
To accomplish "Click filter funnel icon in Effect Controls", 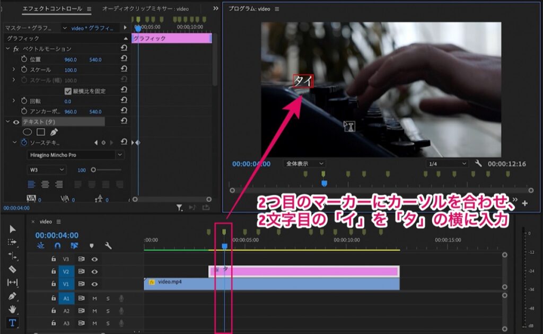I will [x=179, y=207].
